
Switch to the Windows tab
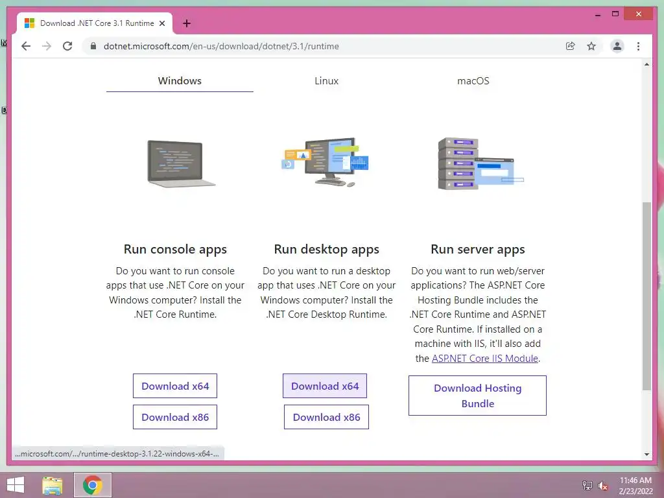click(x=180, y=81)
